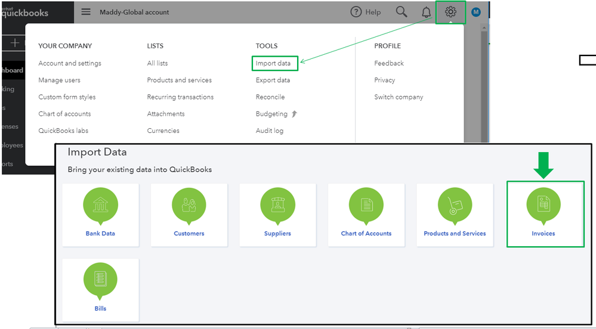
Task: Click the Suppliers storefront icon
Action: (277, 205)
